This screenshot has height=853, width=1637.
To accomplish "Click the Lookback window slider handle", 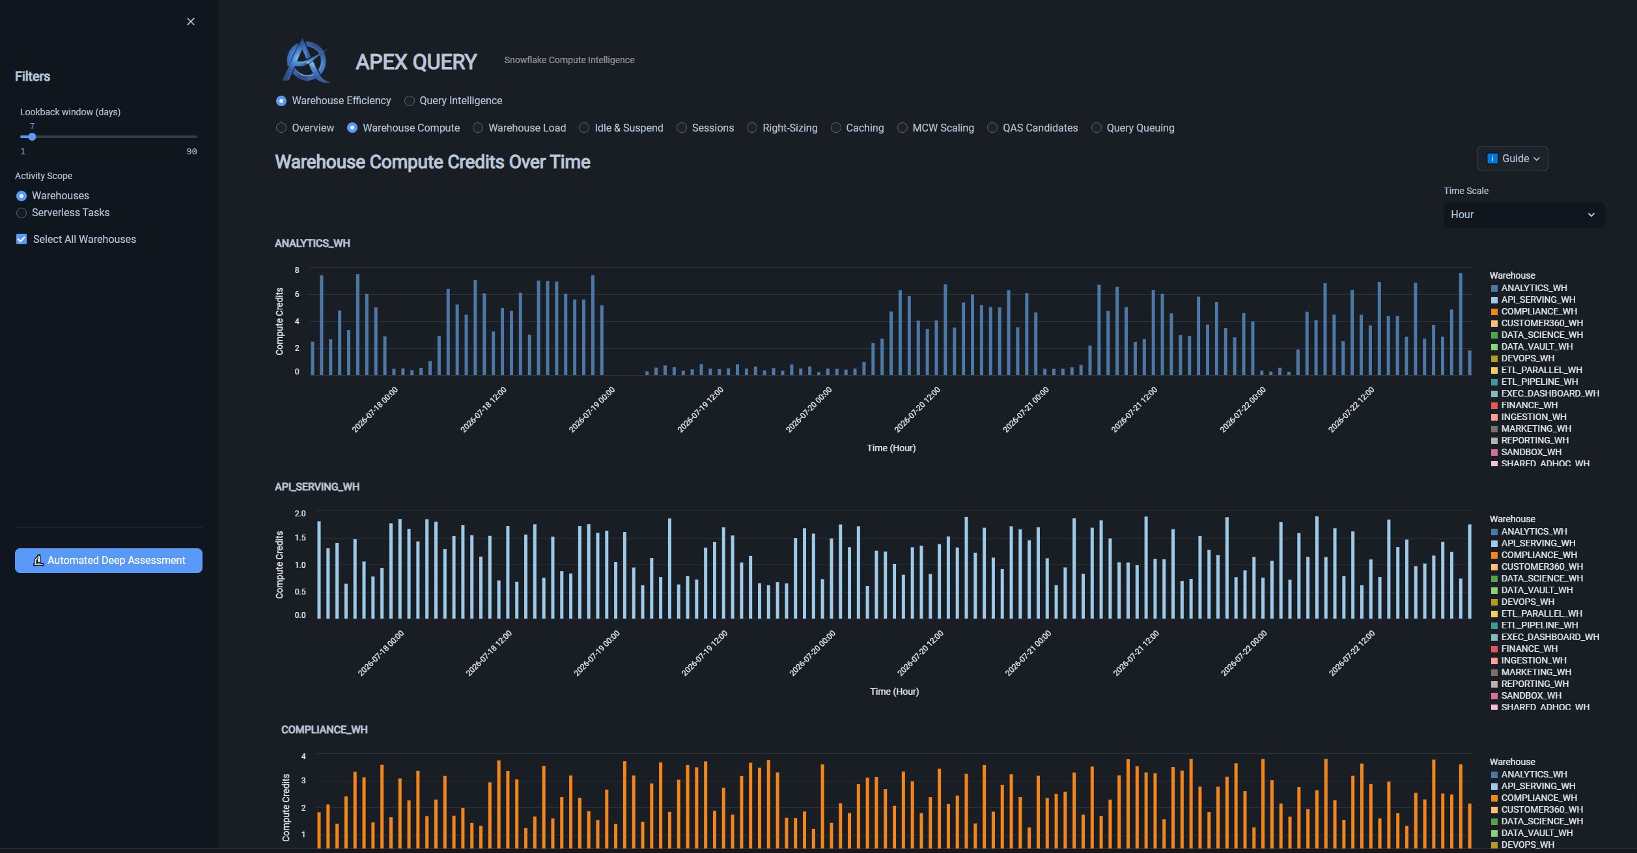I will coord(32,137).
